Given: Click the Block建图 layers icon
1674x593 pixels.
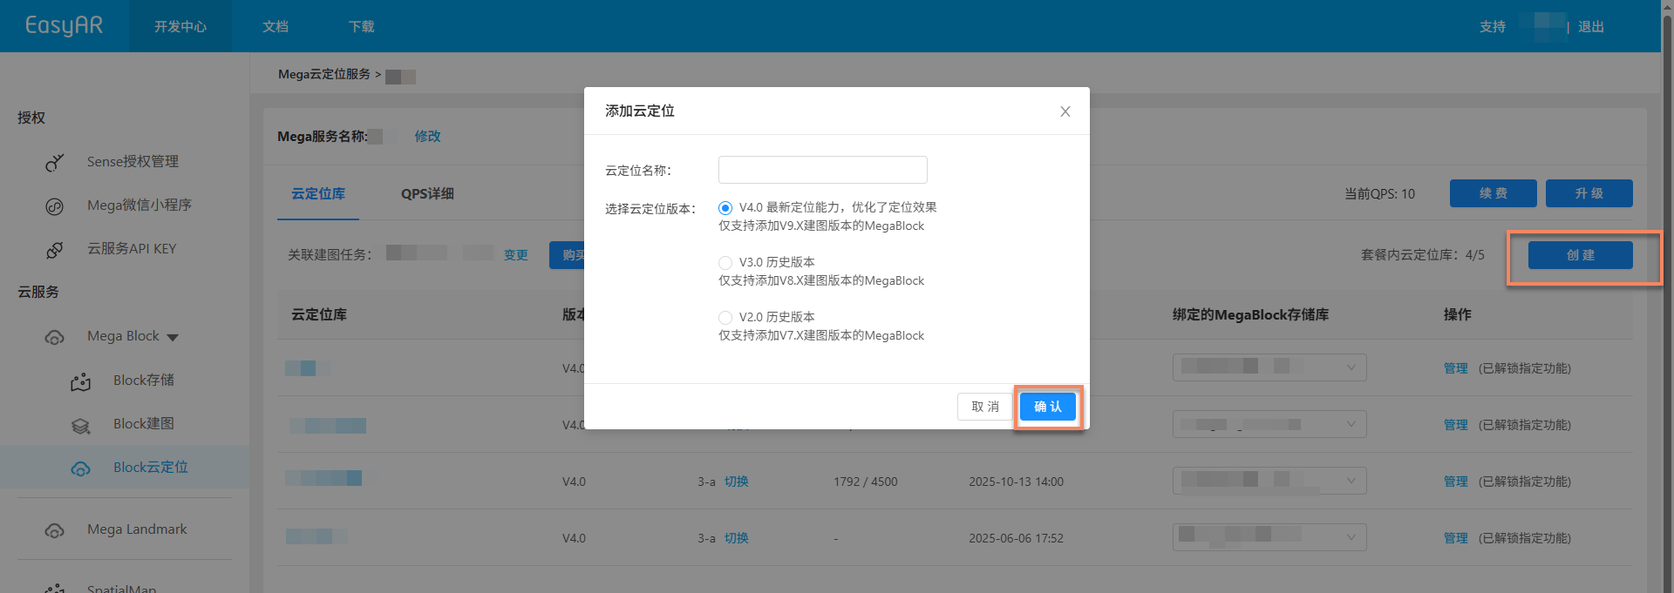Looking at the screenshot, I should [x=81, y=425].
